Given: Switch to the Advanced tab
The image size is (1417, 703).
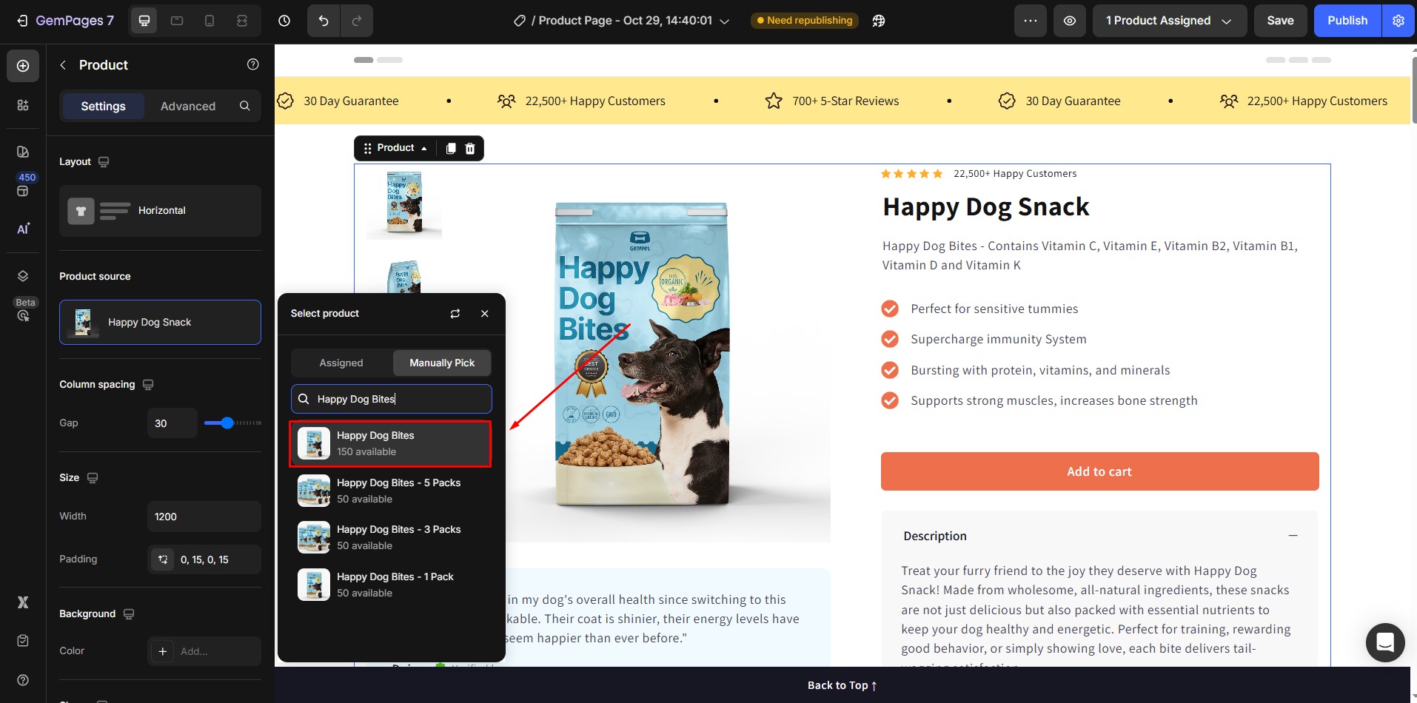Looking at the screenshot, I should pos(187,106).
